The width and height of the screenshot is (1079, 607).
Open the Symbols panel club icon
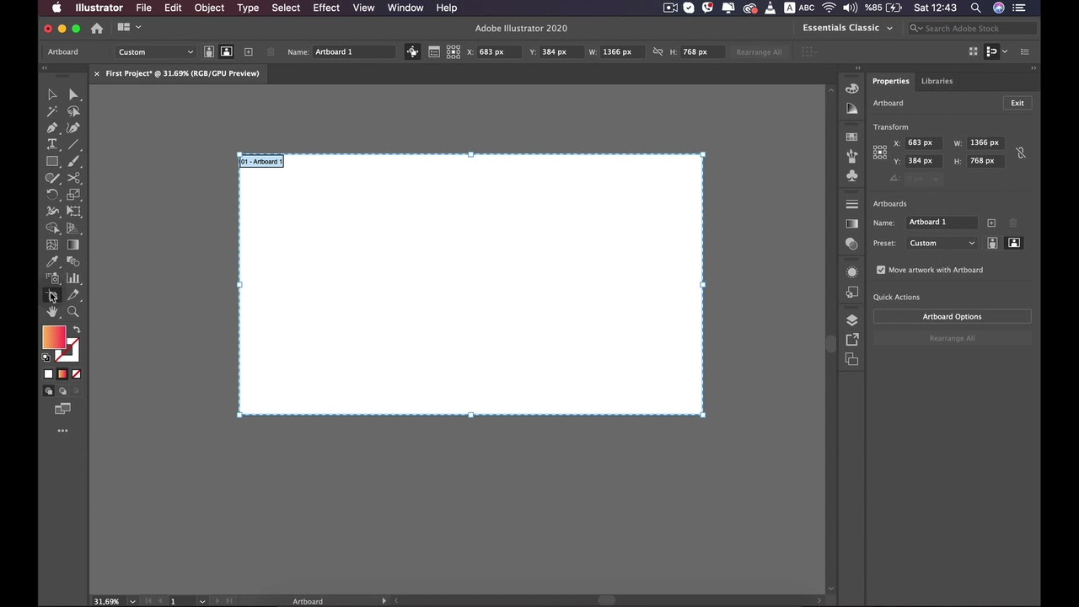pos(852,175)
